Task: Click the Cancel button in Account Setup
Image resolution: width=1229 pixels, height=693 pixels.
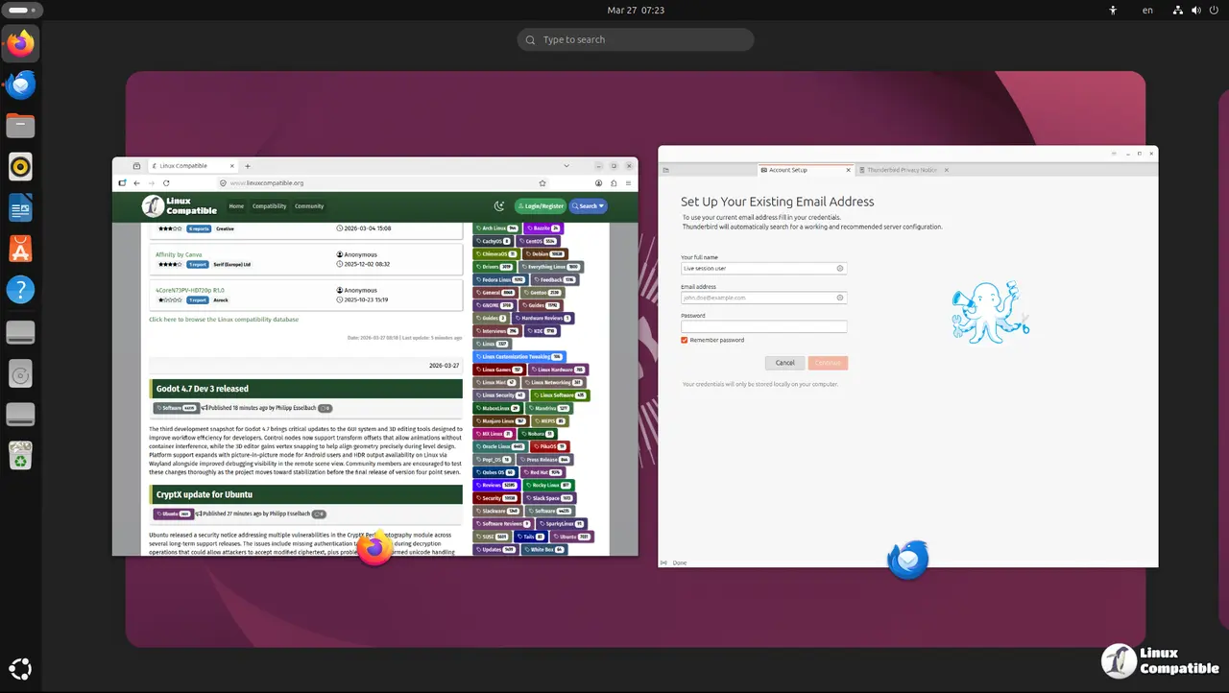Action: click(x=784, y=363)
